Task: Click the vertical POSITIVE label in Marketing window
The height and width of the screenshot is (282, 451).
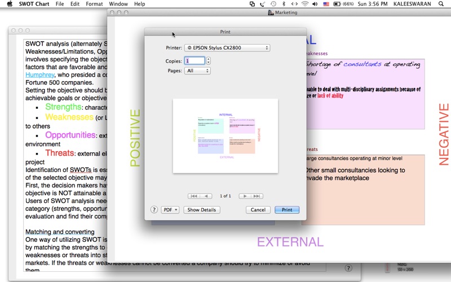Action: coord(135,138)
